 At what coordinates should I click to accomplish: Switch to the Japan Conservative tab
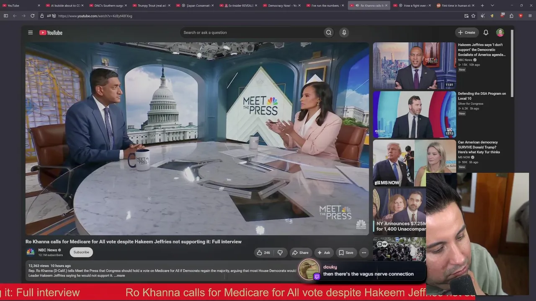[x=195, y=5]
